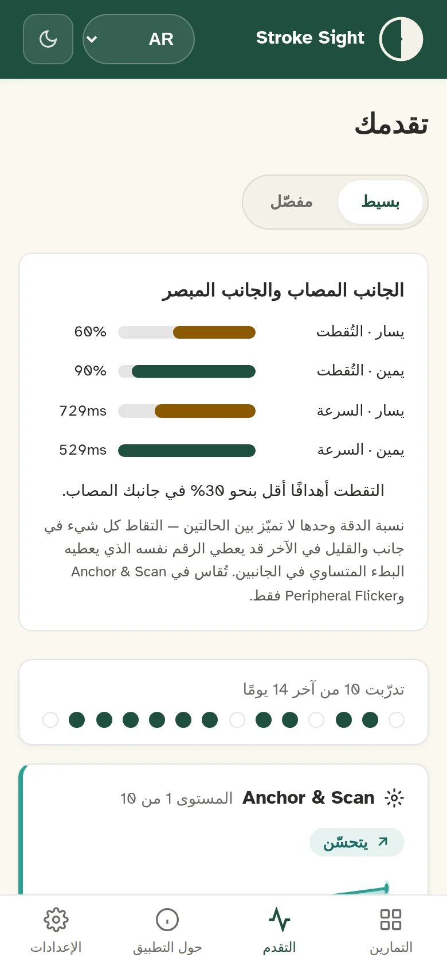Viewport: 447px width, 969px height.
Task: Click the تدرّبت 10 من آخر 14 يومًا text
Action: pyautogui.click(x=324, y=689)
